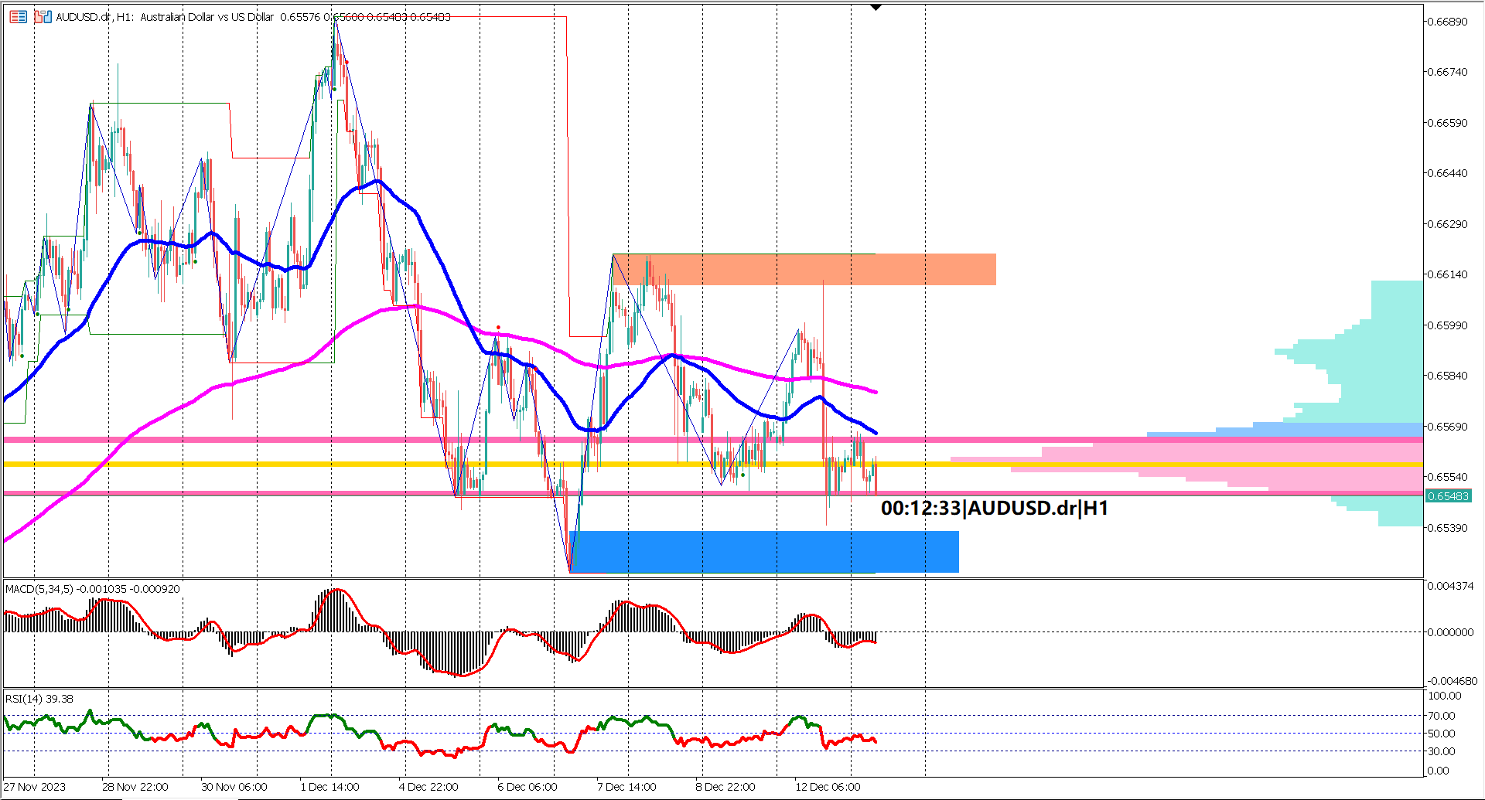Click the 0.004374 MACD scale value
The width and height of the screenshot is (1485, 800).
coord(1450,586)
